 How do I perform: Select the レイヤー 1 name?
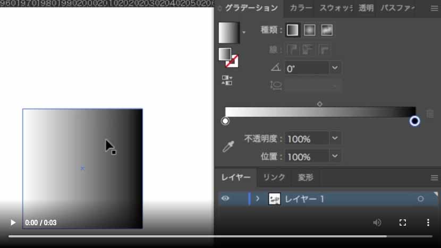click(304, 199)
